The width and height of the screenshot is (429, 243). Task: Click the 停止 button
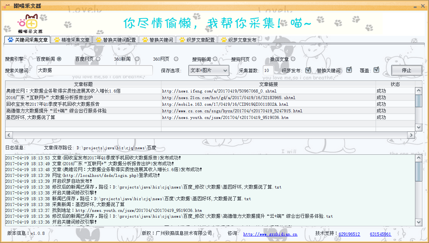click(406, 70)
